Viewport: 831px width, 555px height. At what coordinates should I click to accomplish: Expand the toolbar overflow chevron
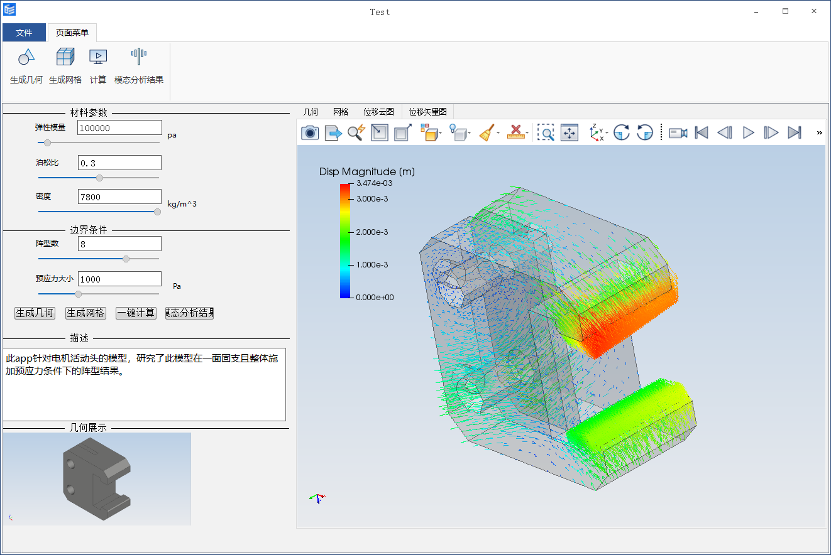[x=819, y=132]
